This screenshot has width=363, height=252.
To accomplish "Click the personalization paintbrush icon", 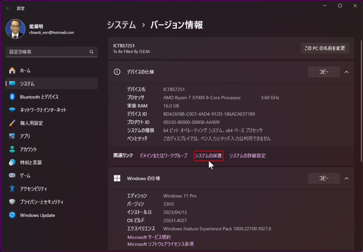I will click(x=12, y=123).
